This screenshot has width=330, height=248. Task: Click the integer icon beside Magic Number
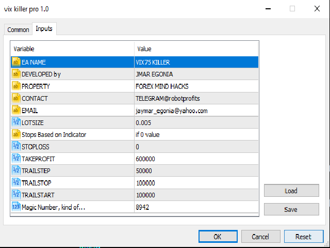tap(16, 207)
